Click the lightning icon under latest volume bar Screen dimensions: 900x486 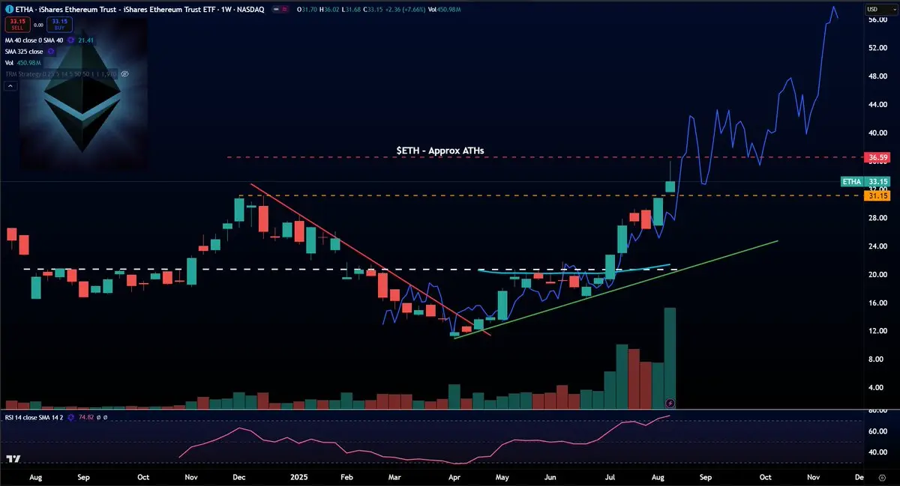click(670, 403)
